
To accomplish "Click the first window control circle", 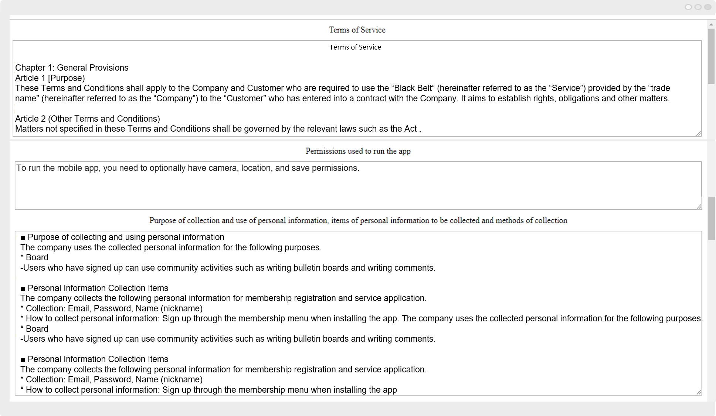I will pos(688,7).
